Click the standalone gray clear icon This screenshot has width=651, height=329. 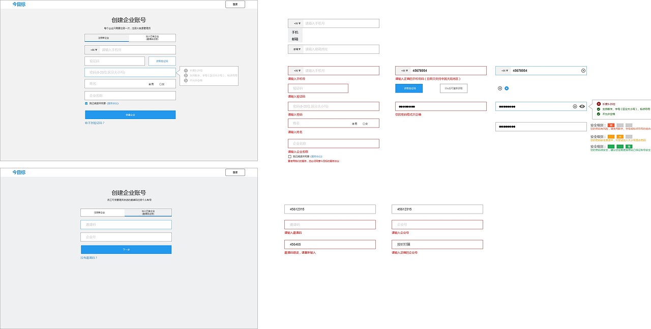tap(500, 88)
